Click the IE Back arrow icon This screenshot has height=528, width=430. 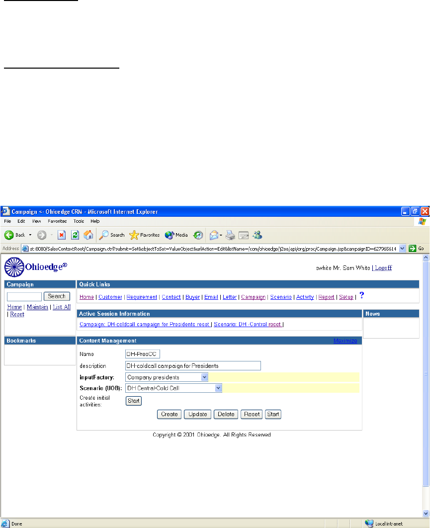click(9, 235)
